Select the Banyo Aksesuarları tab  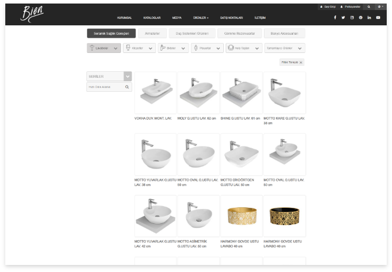(284, 34)
